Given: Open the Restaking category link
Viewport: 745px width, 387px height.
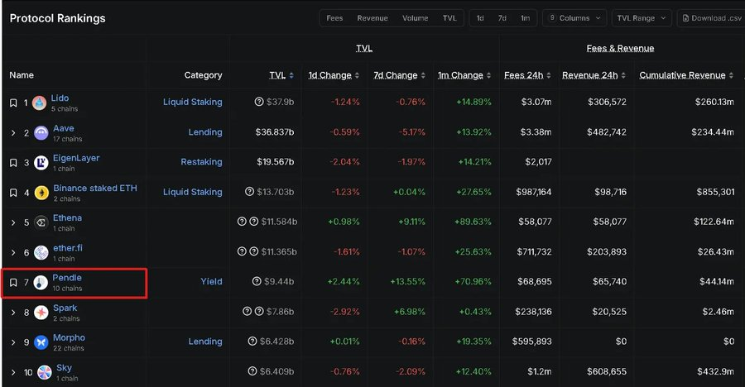Looking at the screenshot, I should tap(201, 162).
